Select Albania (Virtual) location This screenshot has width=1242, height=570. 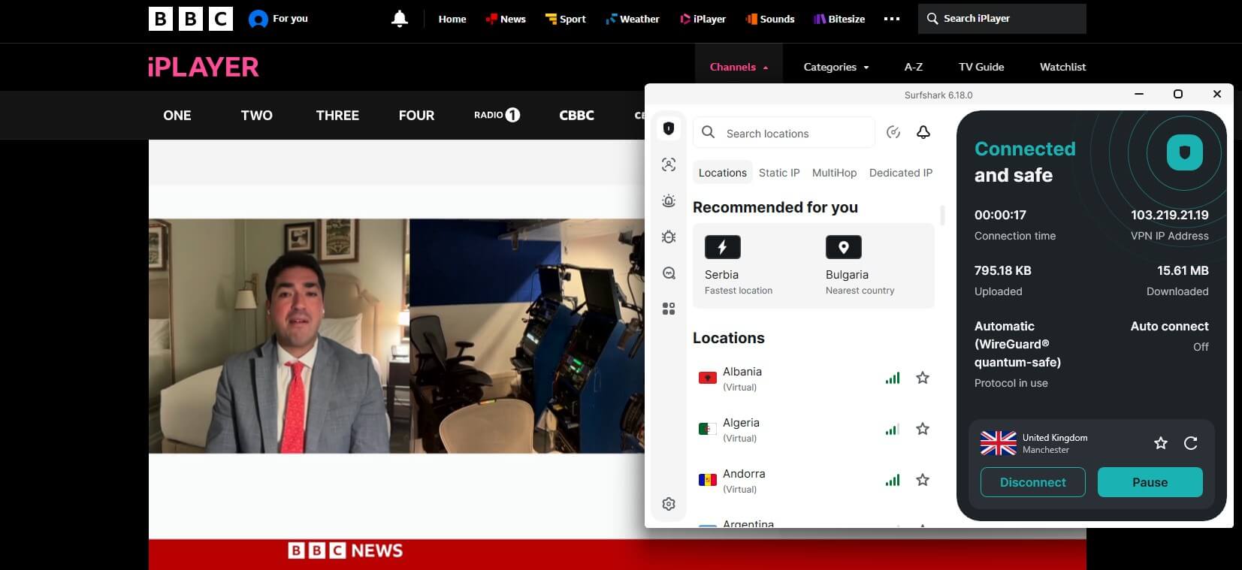[815, 378]
